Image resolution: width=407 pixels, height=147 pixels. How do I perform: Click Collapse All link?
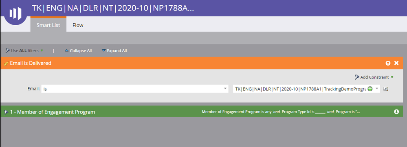tap(78, 50)
